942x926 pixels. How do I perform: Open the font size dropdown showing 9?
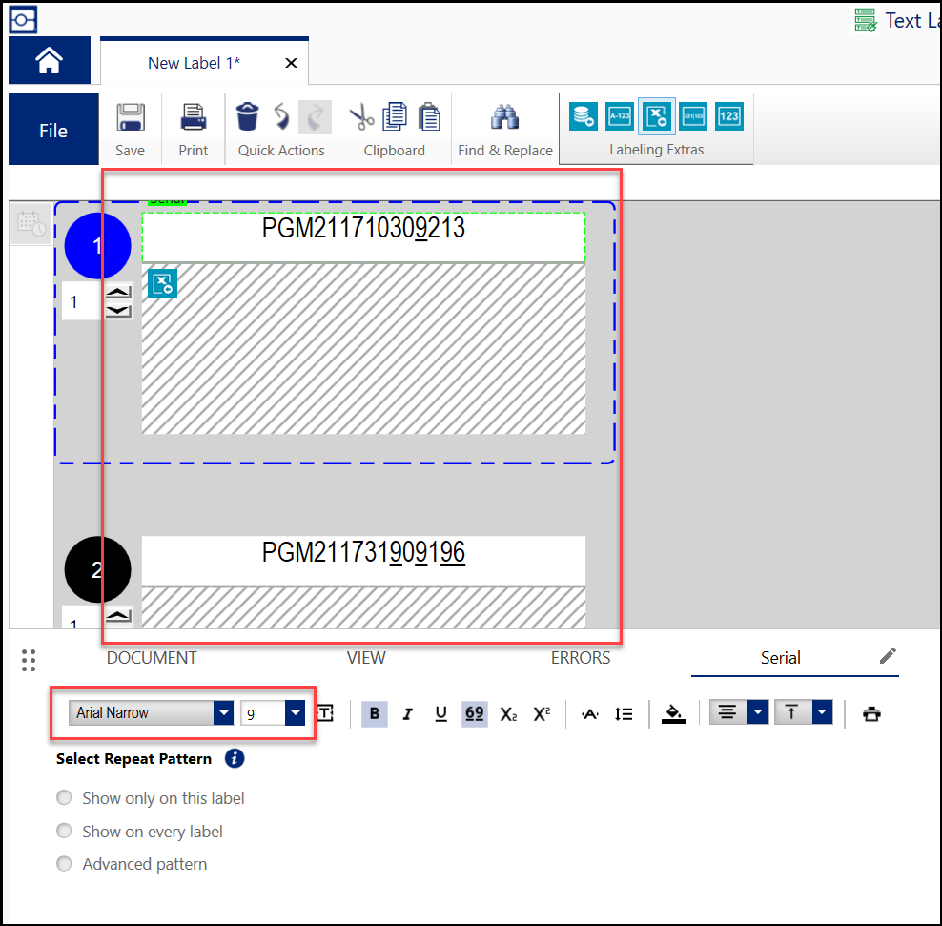[295, 713]
